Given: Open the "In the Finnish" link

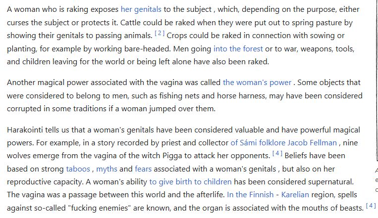Looking at the screenshot, I should [250, 194].
